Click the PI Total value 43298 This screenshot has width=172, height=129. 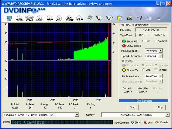pos(15,107)
